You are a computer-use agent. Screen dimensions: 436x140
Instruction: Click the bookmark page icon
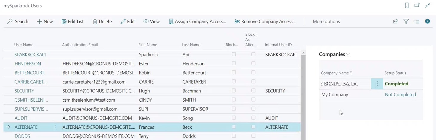[x=407, y=5]
